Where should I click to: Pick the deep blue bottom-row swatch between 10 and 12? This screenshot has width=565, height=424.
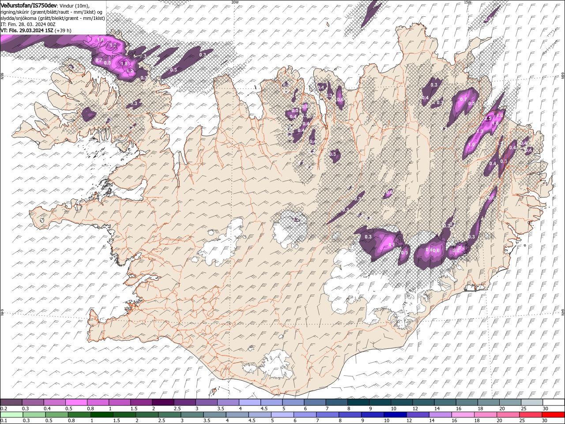point(395,414)
